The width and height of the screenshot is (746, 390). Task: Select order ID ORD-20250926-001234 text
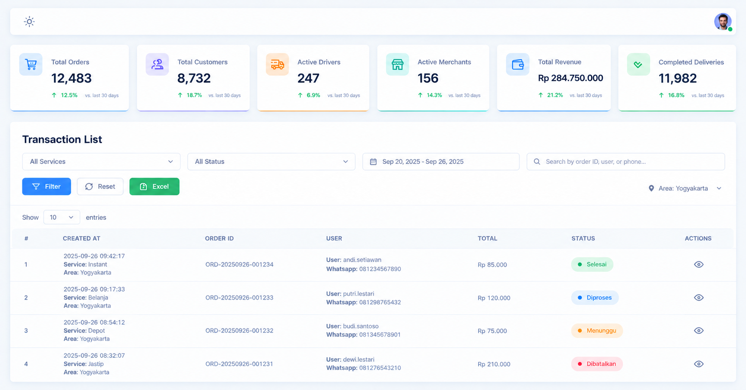239,264
